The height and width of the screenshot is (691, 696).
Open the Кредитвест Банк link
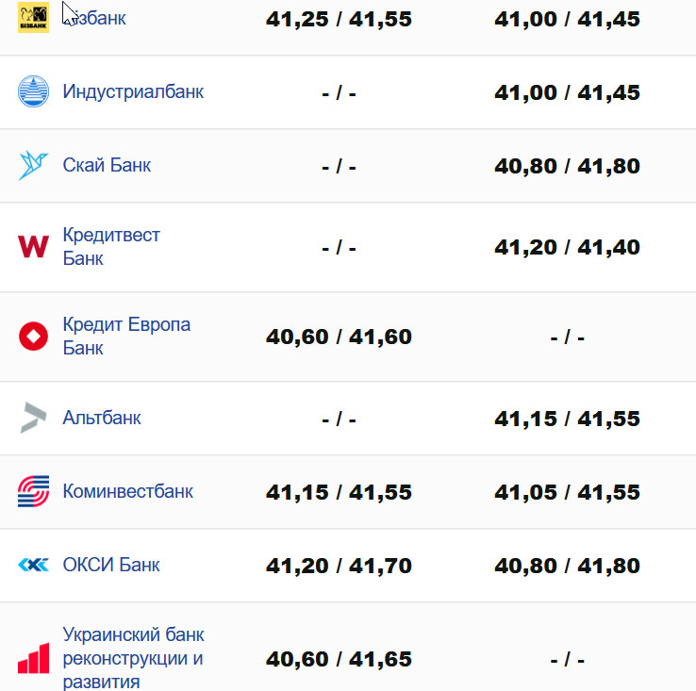111,246
